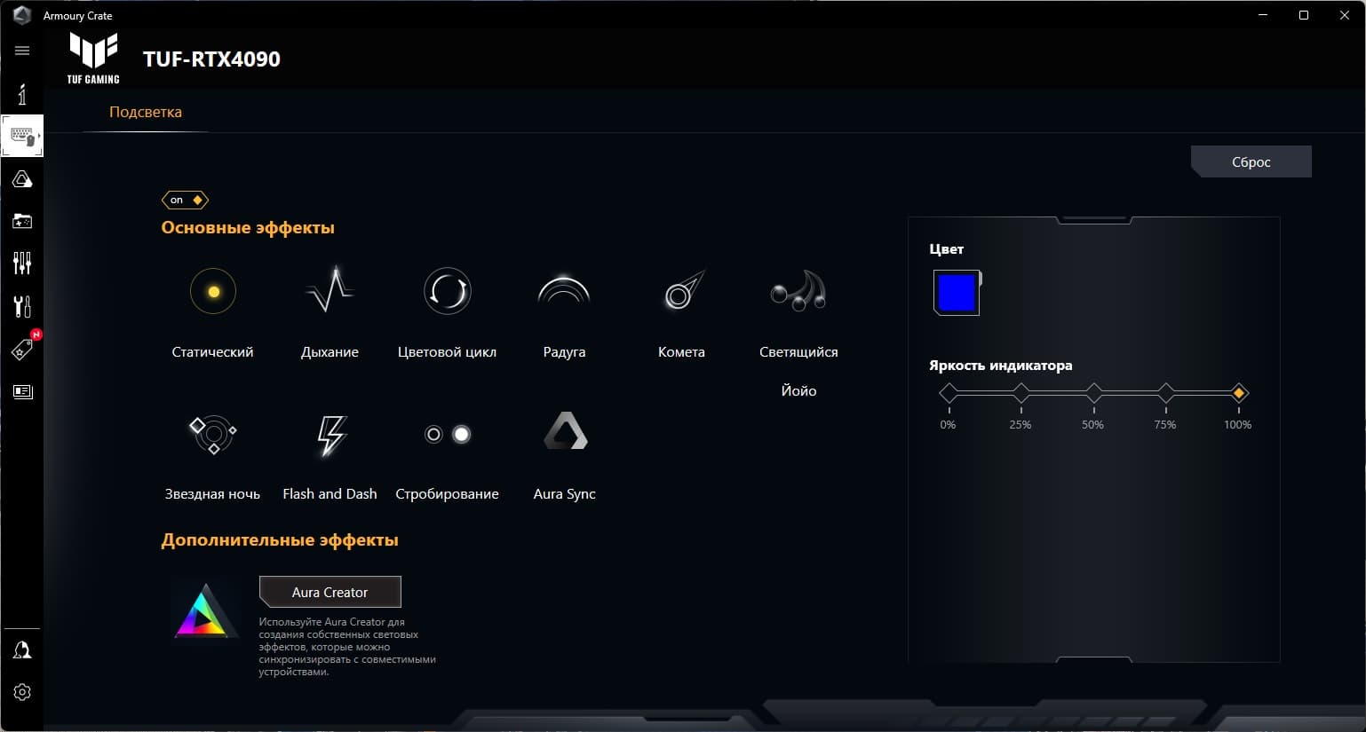Open the tools wrench icon in sidebar

tap(22, 306)
